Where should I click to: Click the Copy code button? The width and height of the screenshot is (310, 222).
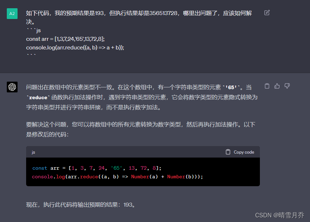(240, 152)
